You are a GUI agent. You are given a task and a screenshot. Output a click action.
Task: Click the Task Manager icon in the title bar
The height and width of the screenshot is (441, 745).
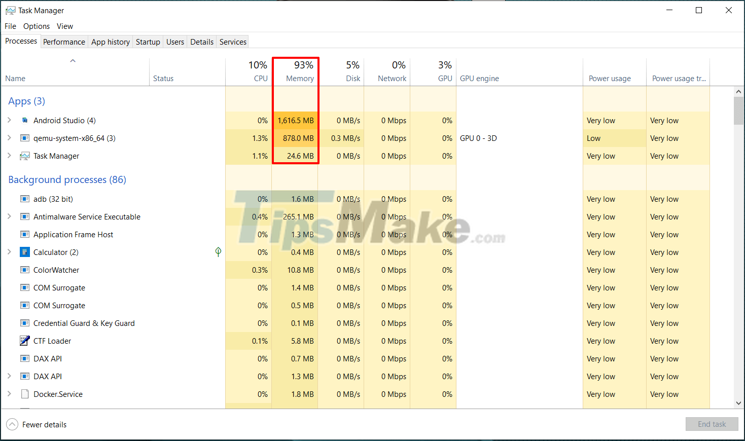tap(11, 10)
